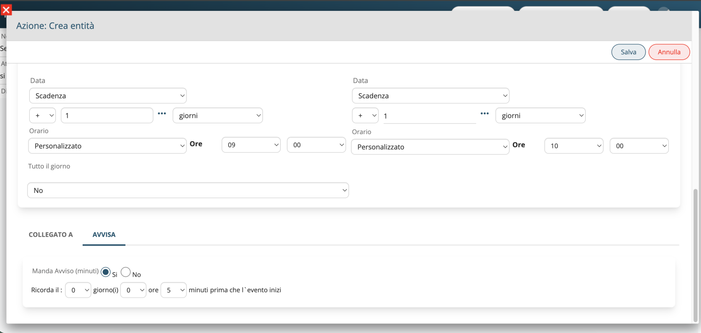Open the right giorni unit dropdown
This screenshot has width=701, height=333.
point(540,115)
